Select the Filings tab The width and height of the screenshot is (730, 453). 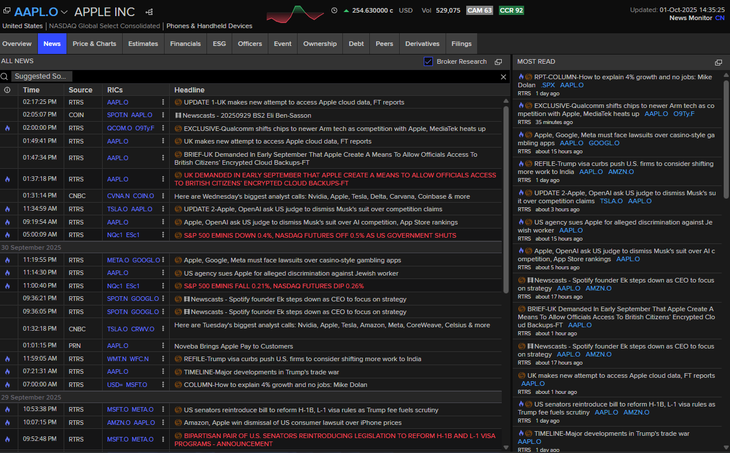click(462, 44)
